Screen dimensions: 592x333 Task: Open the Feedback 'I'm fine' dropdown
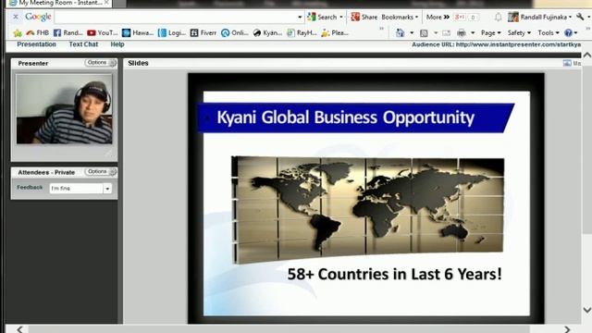click(x=107, y=189)
